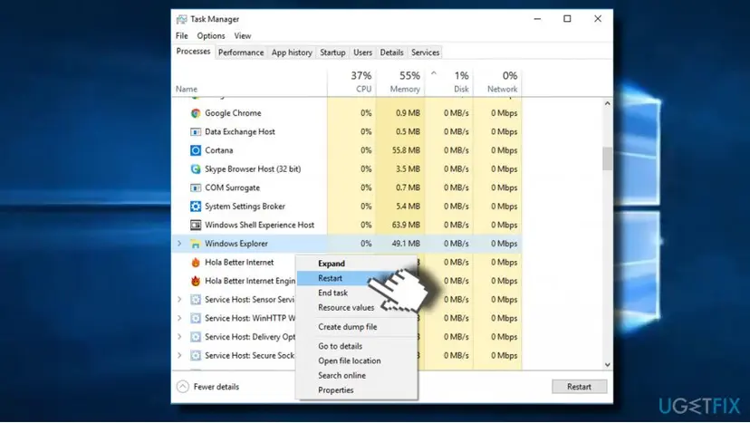The height and width of the screenshot is (423, 750).
Task: Select the Data Exchange Host row name
Action: (x=240, y=132)
